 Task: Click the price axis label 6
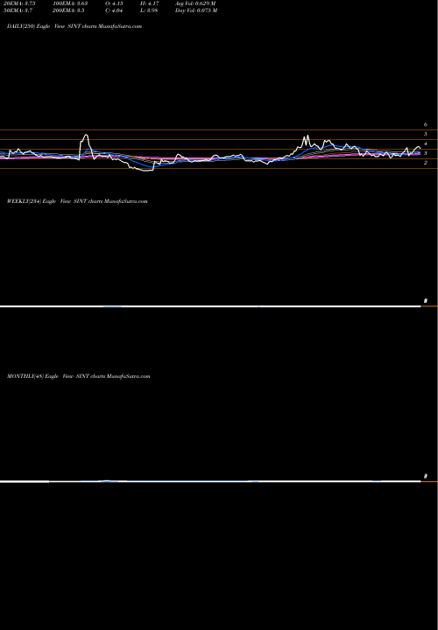(x=425, y=125)
